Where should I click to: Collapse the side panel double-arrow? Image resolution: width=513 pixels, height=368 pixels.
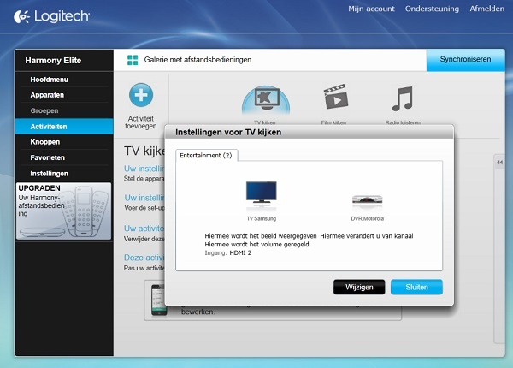pyautogui.click(x=499, y=162)
